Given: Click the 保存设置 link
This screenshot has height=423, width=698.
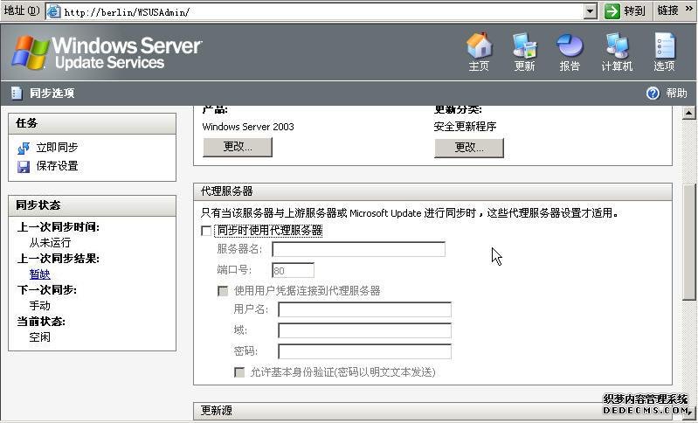Looking at the screenshot, I should (57, 166).
